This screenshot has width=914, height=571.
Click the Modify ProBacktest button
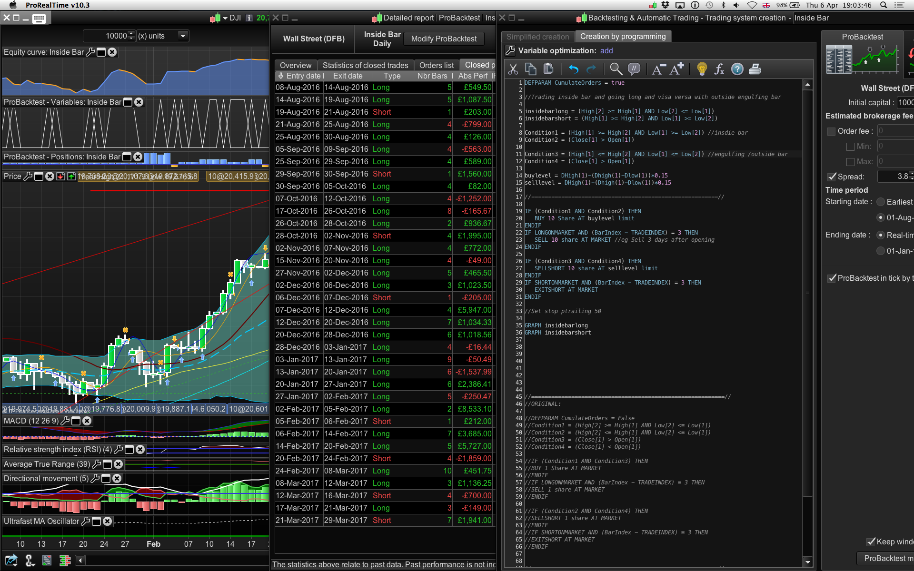(443, 39)
